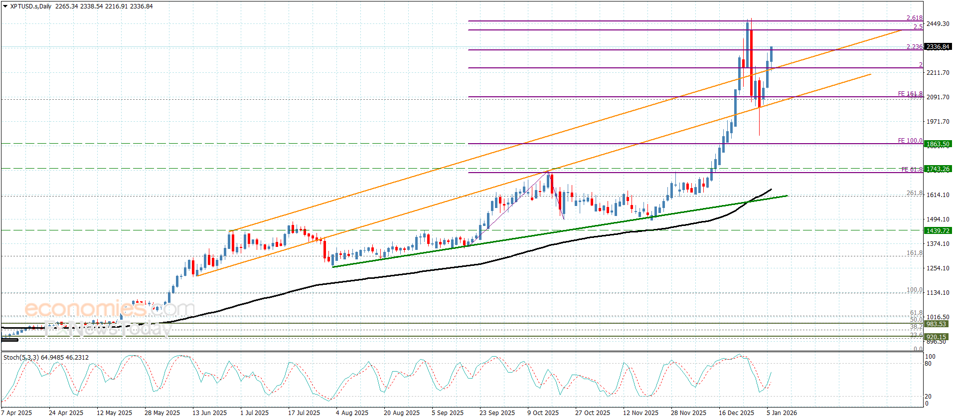
Task: Select the FE 161.8 Fibonacci label
Action: [910, 94]
